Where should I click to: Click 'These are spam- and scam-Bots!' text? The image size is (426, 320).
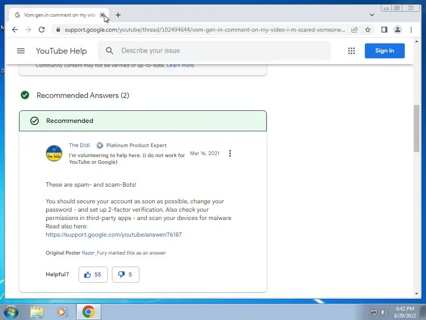91,185
